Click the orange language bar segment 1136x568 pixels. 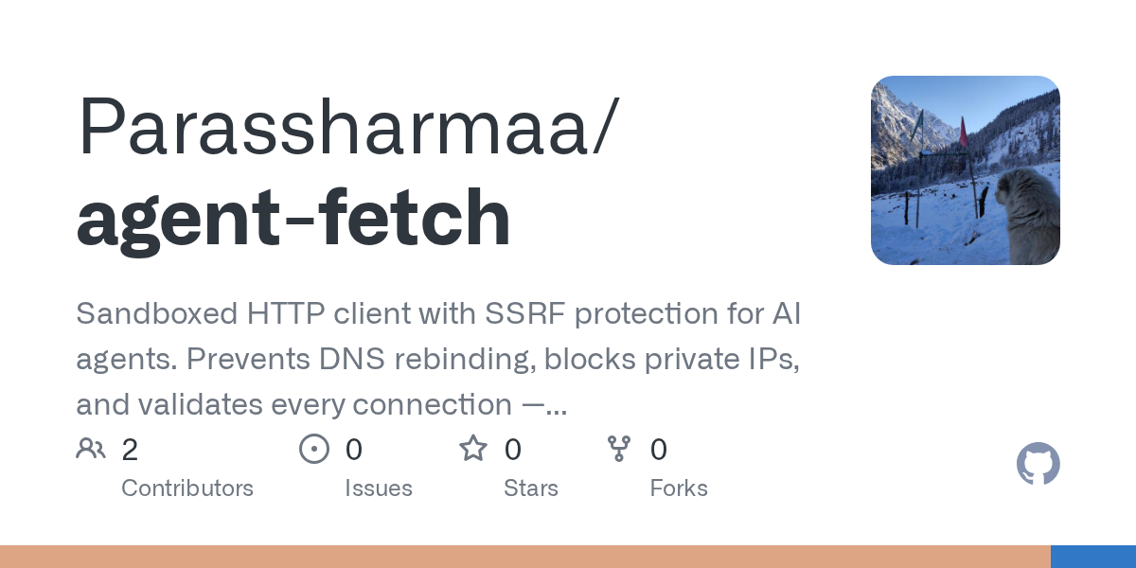525,557
